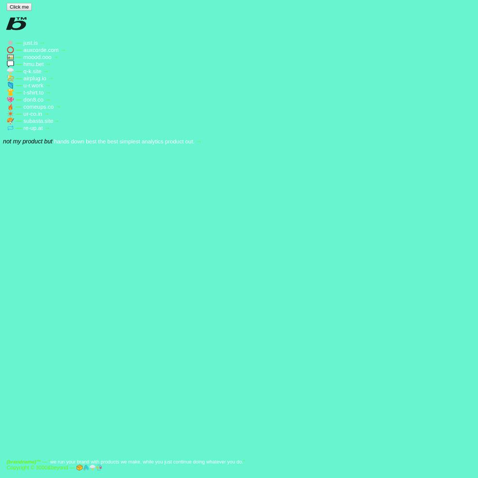Viewport: 478px width, 478px height.
Task: Open the hmu.bet link
Action: point(33,64)
